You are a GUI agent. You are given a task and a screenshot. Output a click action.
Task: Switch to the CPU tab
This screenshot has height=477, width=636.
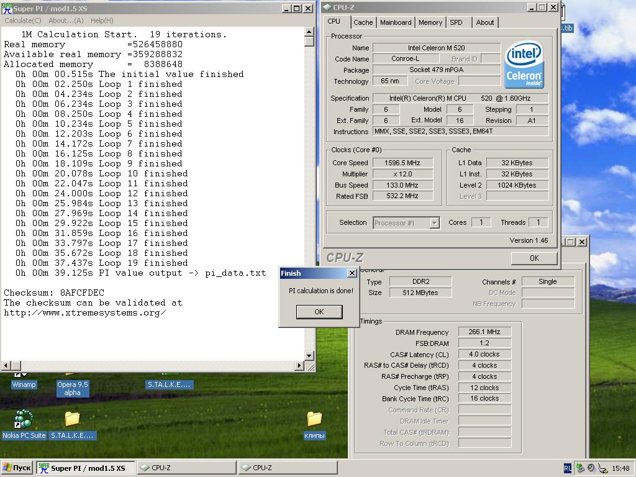(334, 22)
